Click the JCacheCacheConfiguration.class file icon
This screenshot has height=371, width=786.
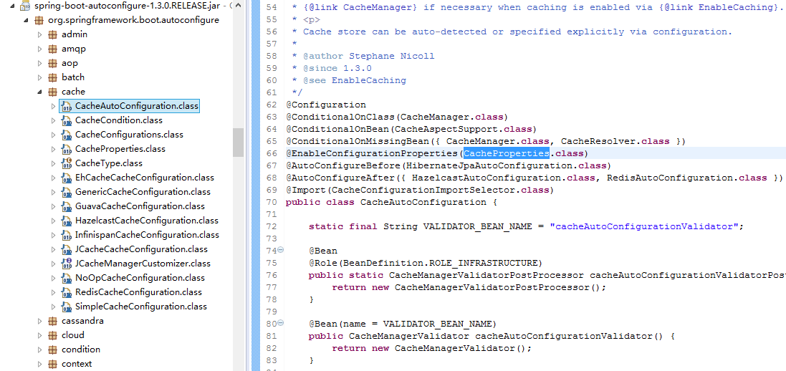[66, 249]
